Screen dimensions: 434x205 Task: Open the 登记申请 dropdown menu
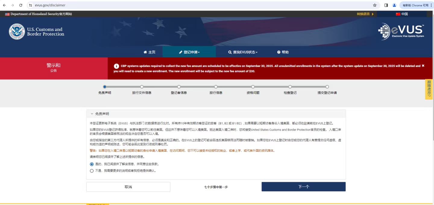coord(189,52)
